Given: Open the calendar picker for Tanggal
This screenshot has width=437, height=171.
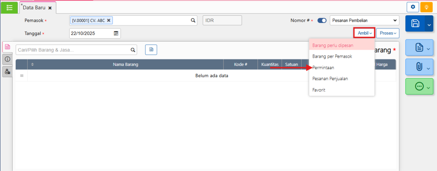Looking at the screenshot, I should pos(116,34).
